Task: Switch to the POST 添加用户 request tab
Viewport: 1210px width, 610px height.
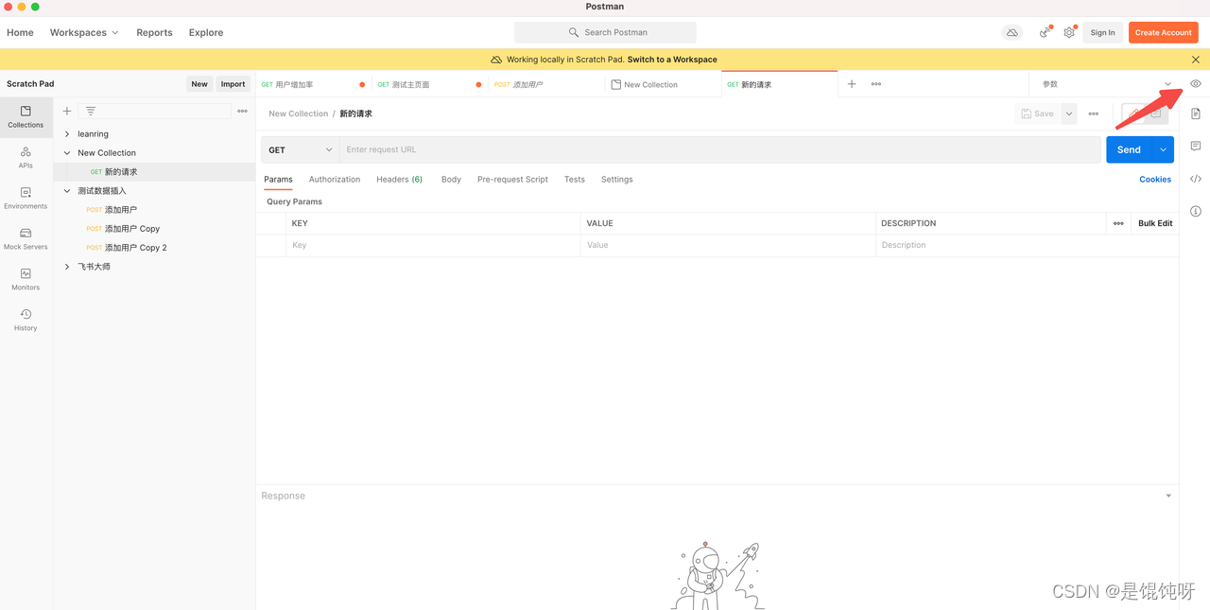Action: pos(546,84)
